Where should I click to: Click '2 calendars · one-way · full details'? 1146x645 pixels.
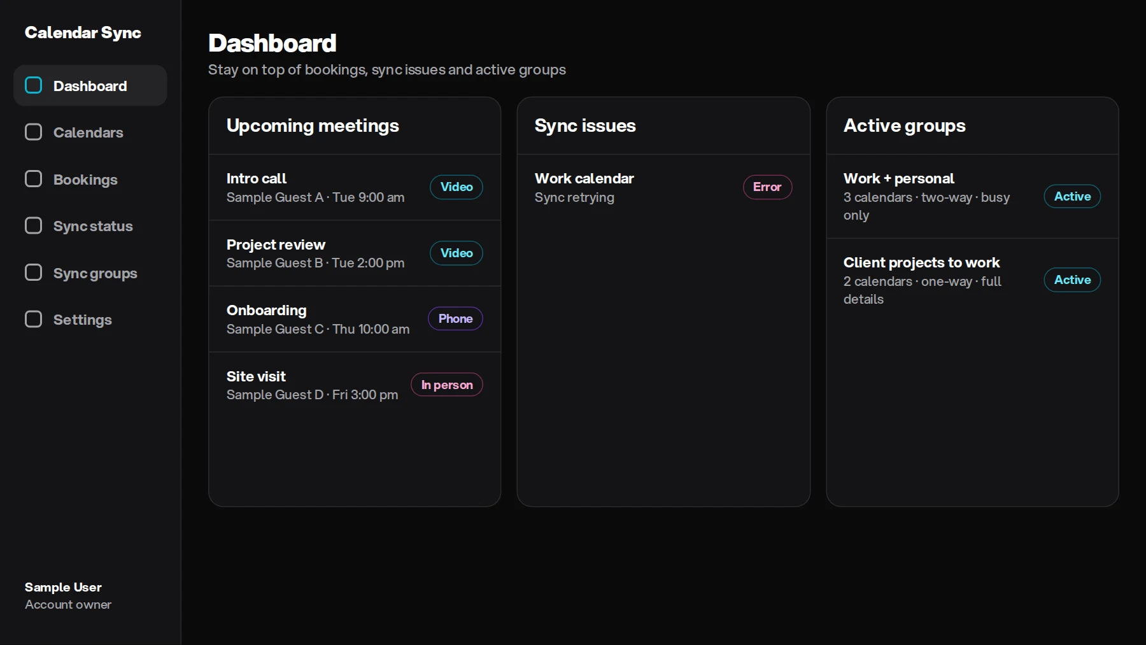(x=923, y=290)
